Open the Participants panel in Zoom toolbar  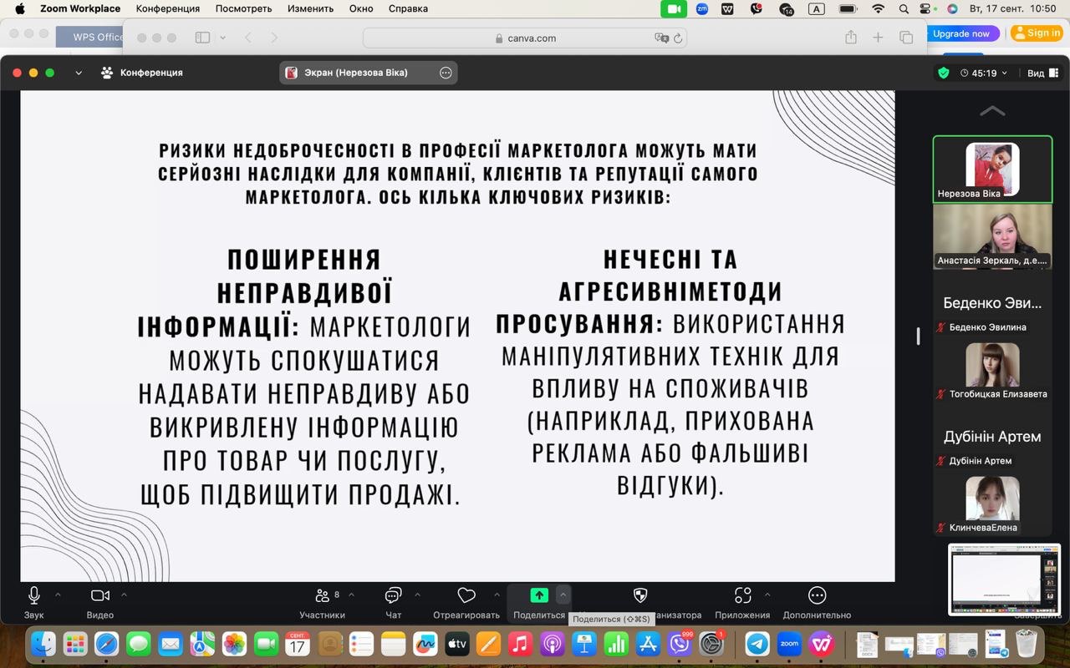tap(322, 596)
